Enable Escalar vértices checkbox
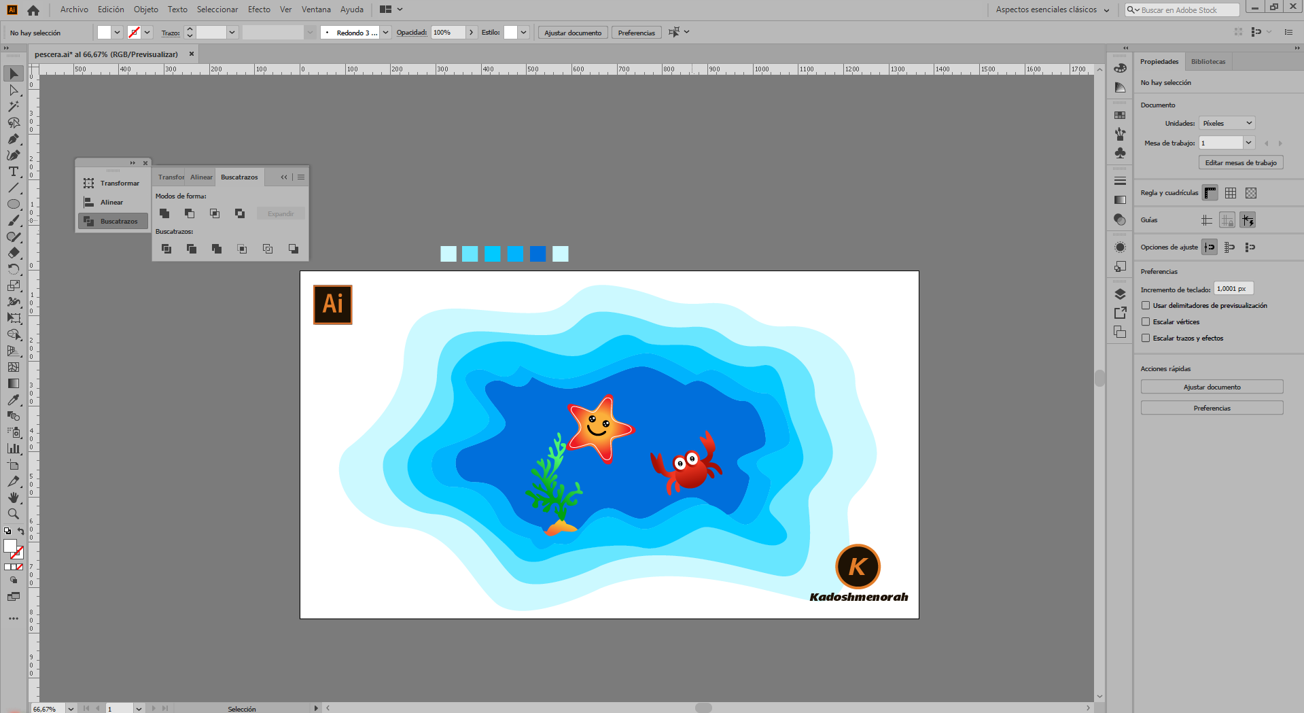Screen dimensions: 1304x713 click(1146, 321)
